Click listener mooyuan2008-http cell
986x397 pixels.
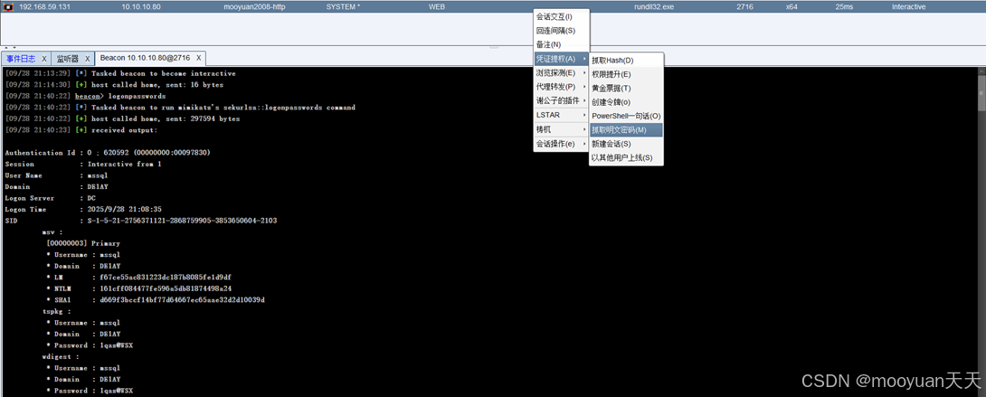click(255, 6)
